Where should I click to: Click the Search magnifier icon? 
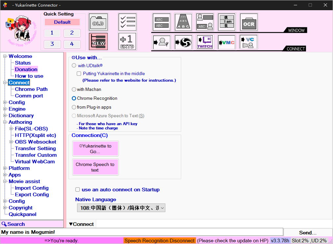click(x=4, y=224)
